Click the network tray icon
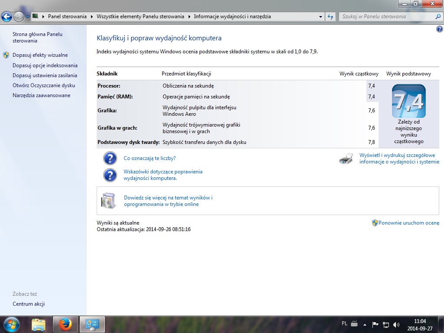This screenshot has width=444, height=333. click(x=385, y=324)
